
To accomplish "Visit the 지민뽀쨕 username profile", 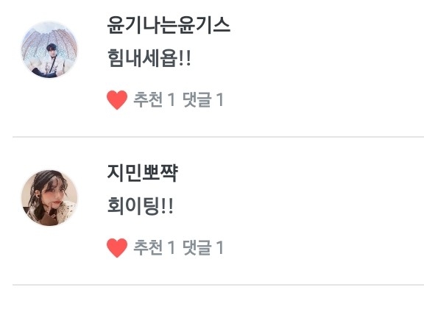I will click(x=143, y=173).
